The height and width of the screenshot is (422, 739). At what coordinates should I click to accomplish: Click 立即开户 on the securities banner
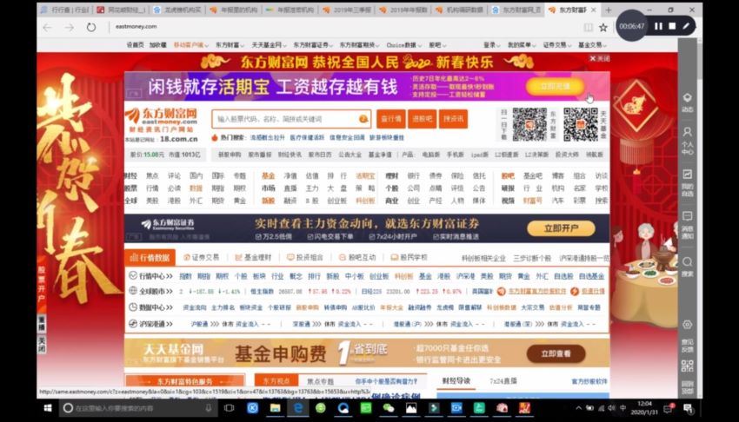pyautogui.click(x=561, y=228)
